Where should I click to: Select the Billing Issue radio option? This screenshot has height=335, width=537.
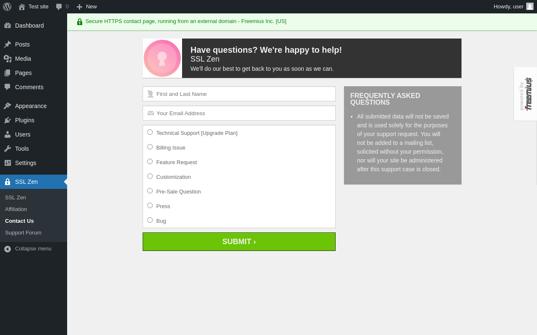(x=150, y=147)
